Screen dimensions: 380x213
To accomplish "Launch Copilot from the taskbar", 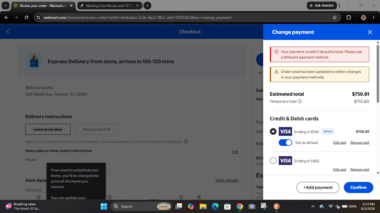I will pos(191,206).
